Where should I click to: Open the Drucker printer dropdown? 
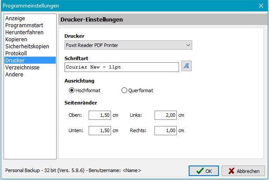(128, 45)
